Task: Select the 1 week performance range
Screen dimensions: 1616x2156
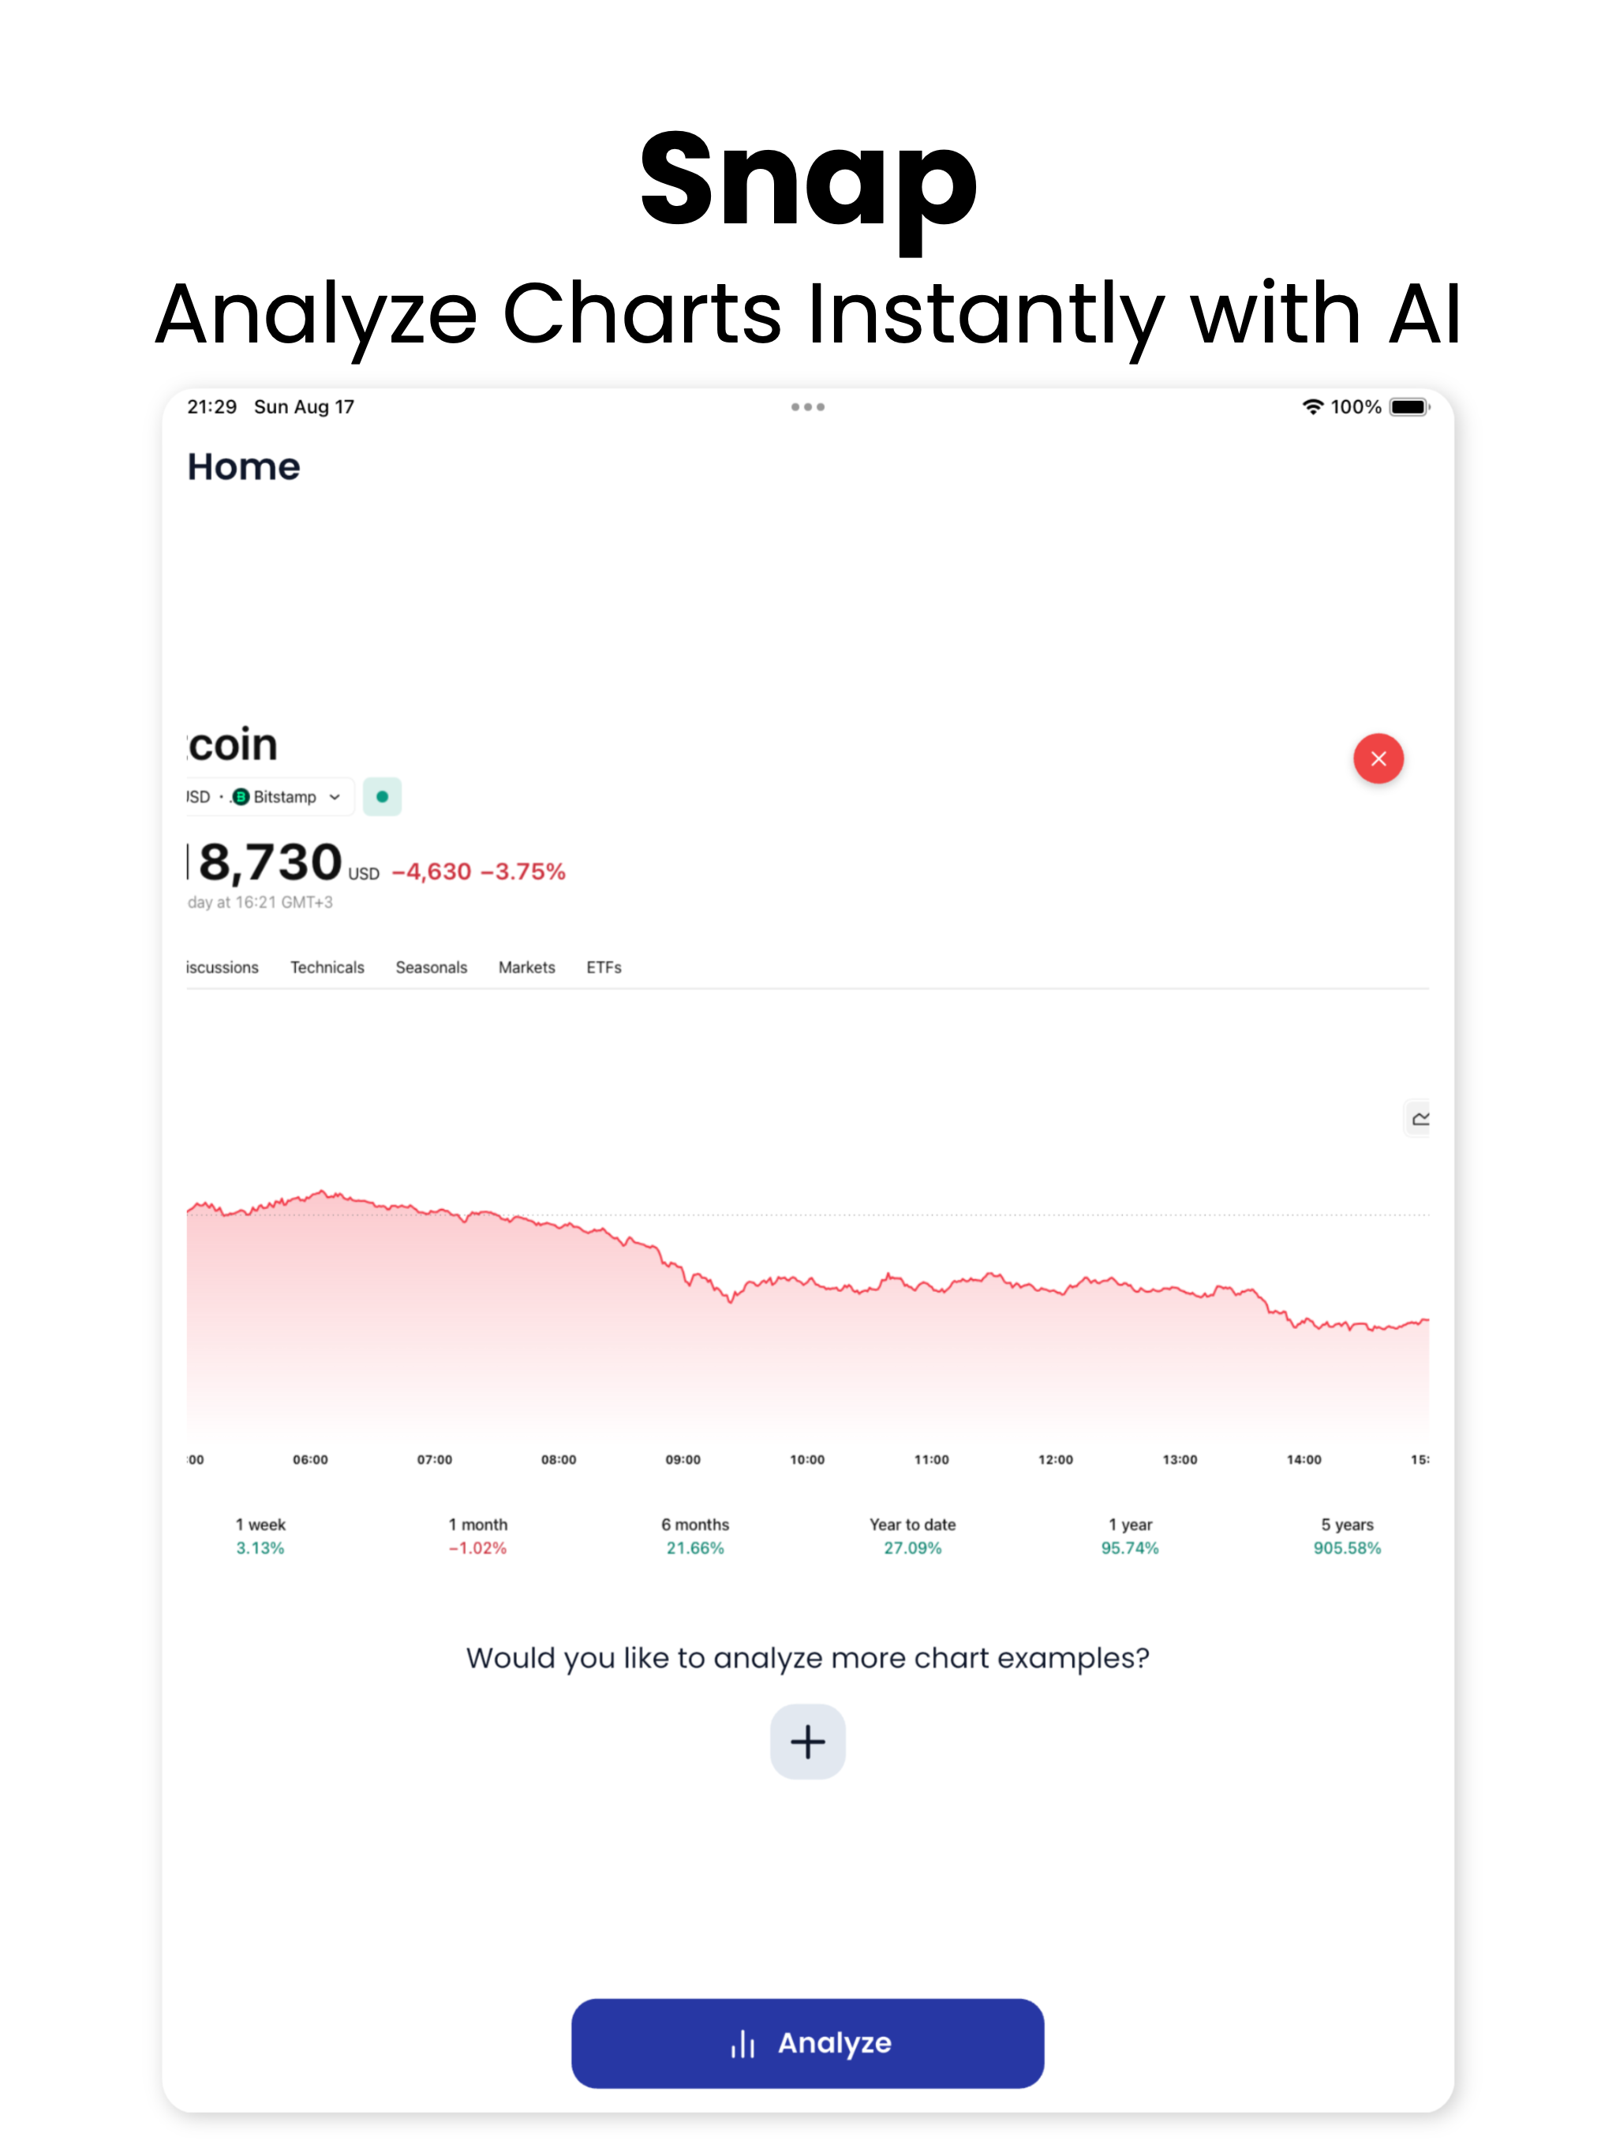Action: click(x=260, y=1535)
